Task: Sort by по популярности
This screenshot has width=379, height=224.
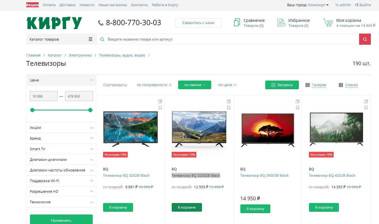Action: coord(154,85)
